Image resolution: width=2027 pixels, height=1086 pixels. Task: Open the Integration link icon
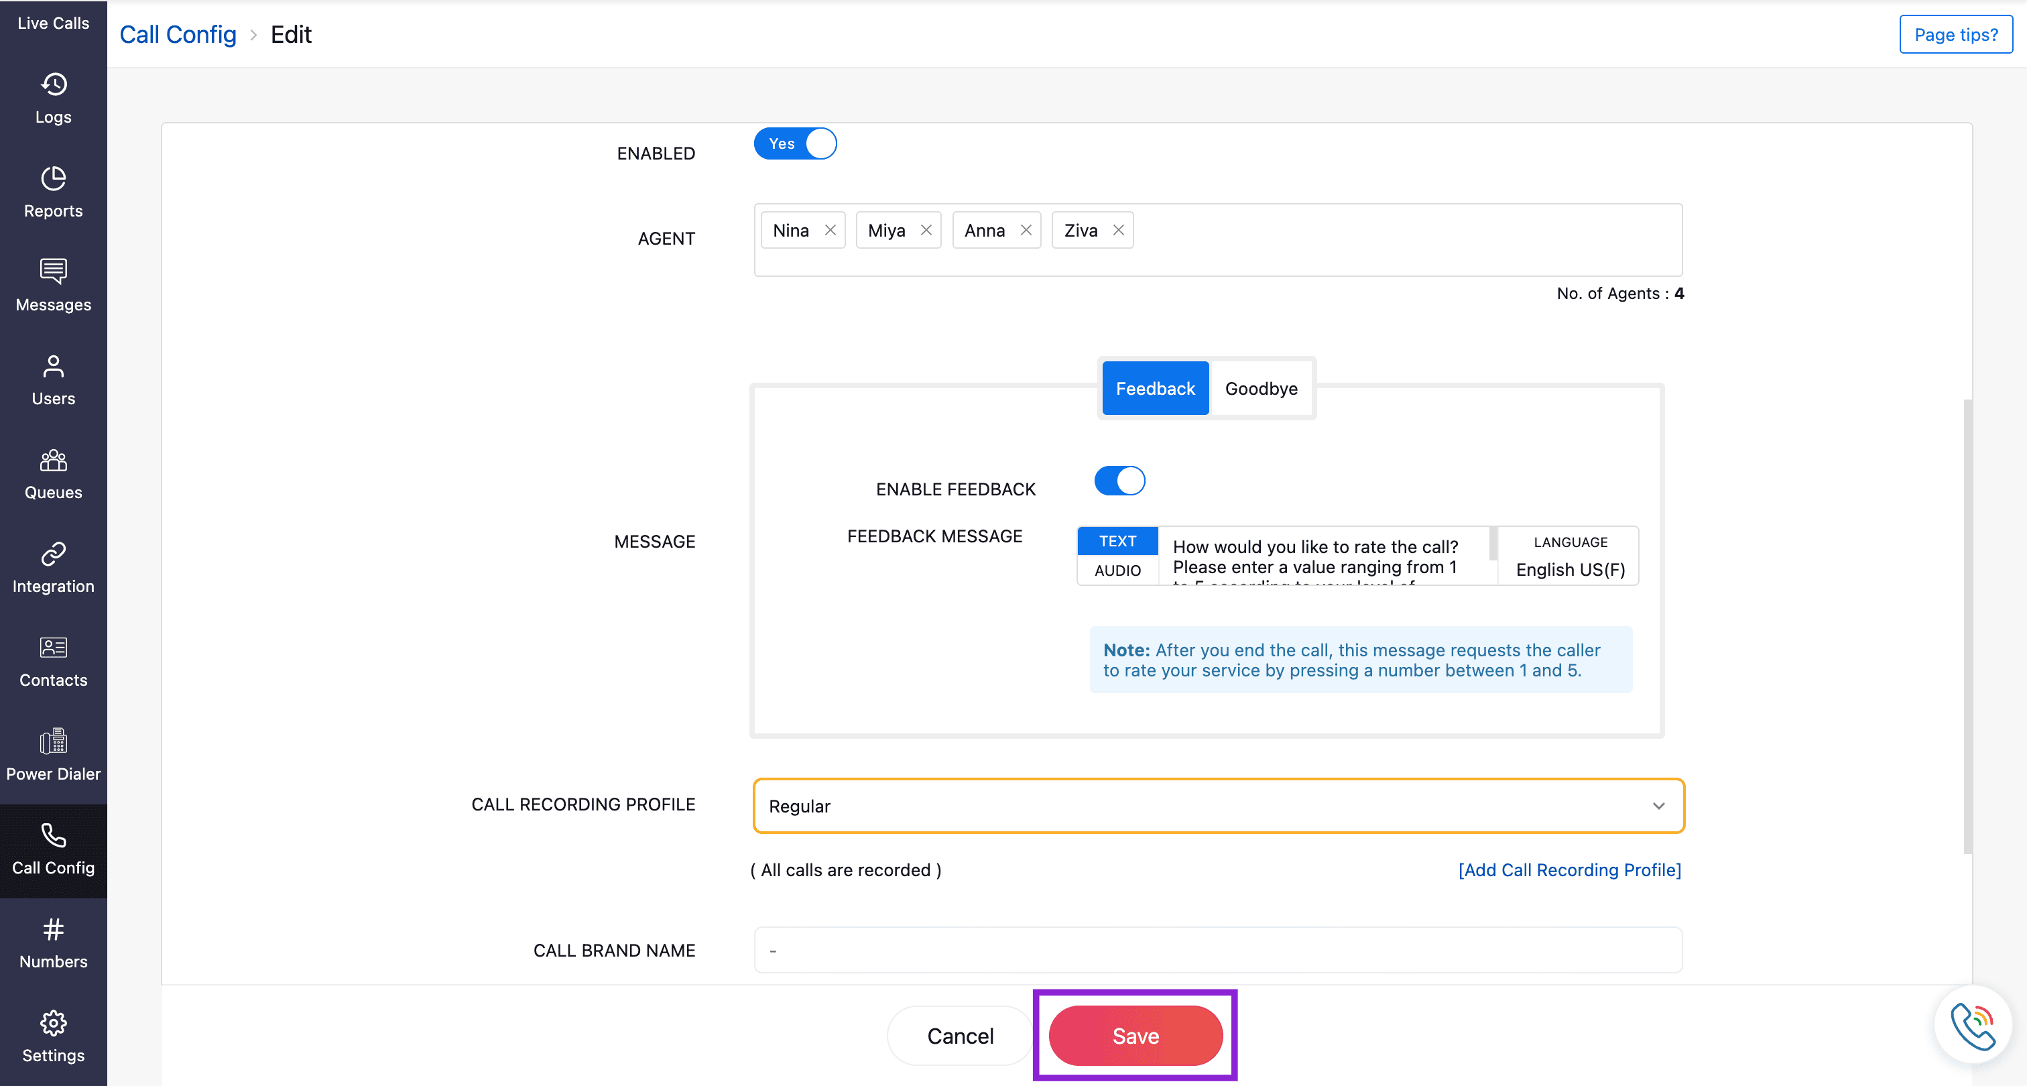[x=53, y=554]
